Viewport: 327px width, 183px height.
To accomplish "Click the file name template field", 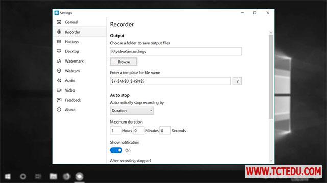I will pyautogui.click(x=170, y=81).
